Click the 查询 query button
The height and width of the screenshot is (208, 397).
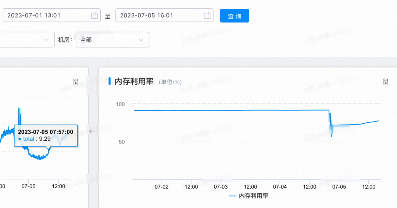[234, 16]
